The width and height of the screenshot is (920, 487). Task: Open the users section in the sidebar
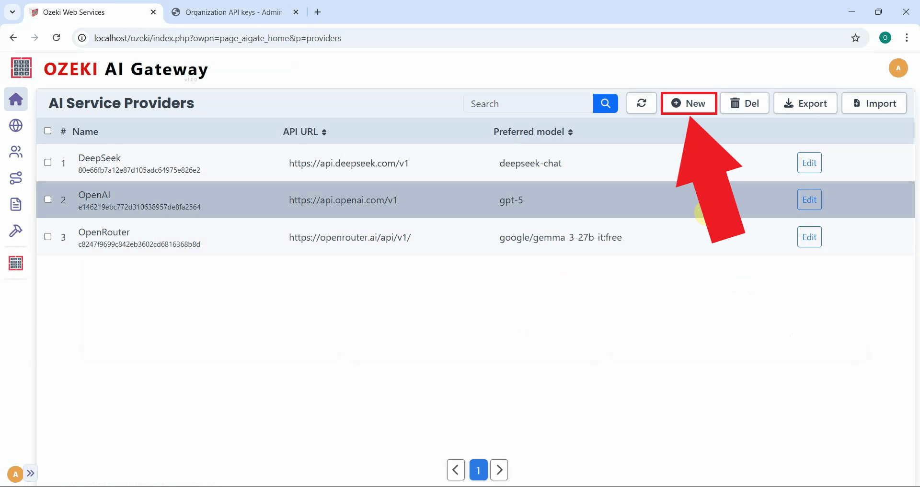(x=16, y=152)
